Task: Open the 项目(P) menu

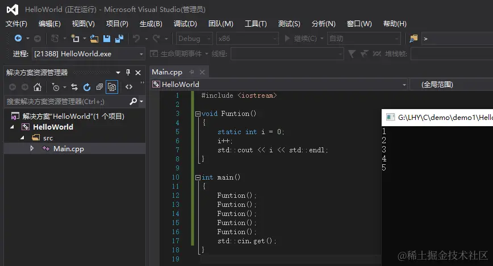Action: coord(117,24)
